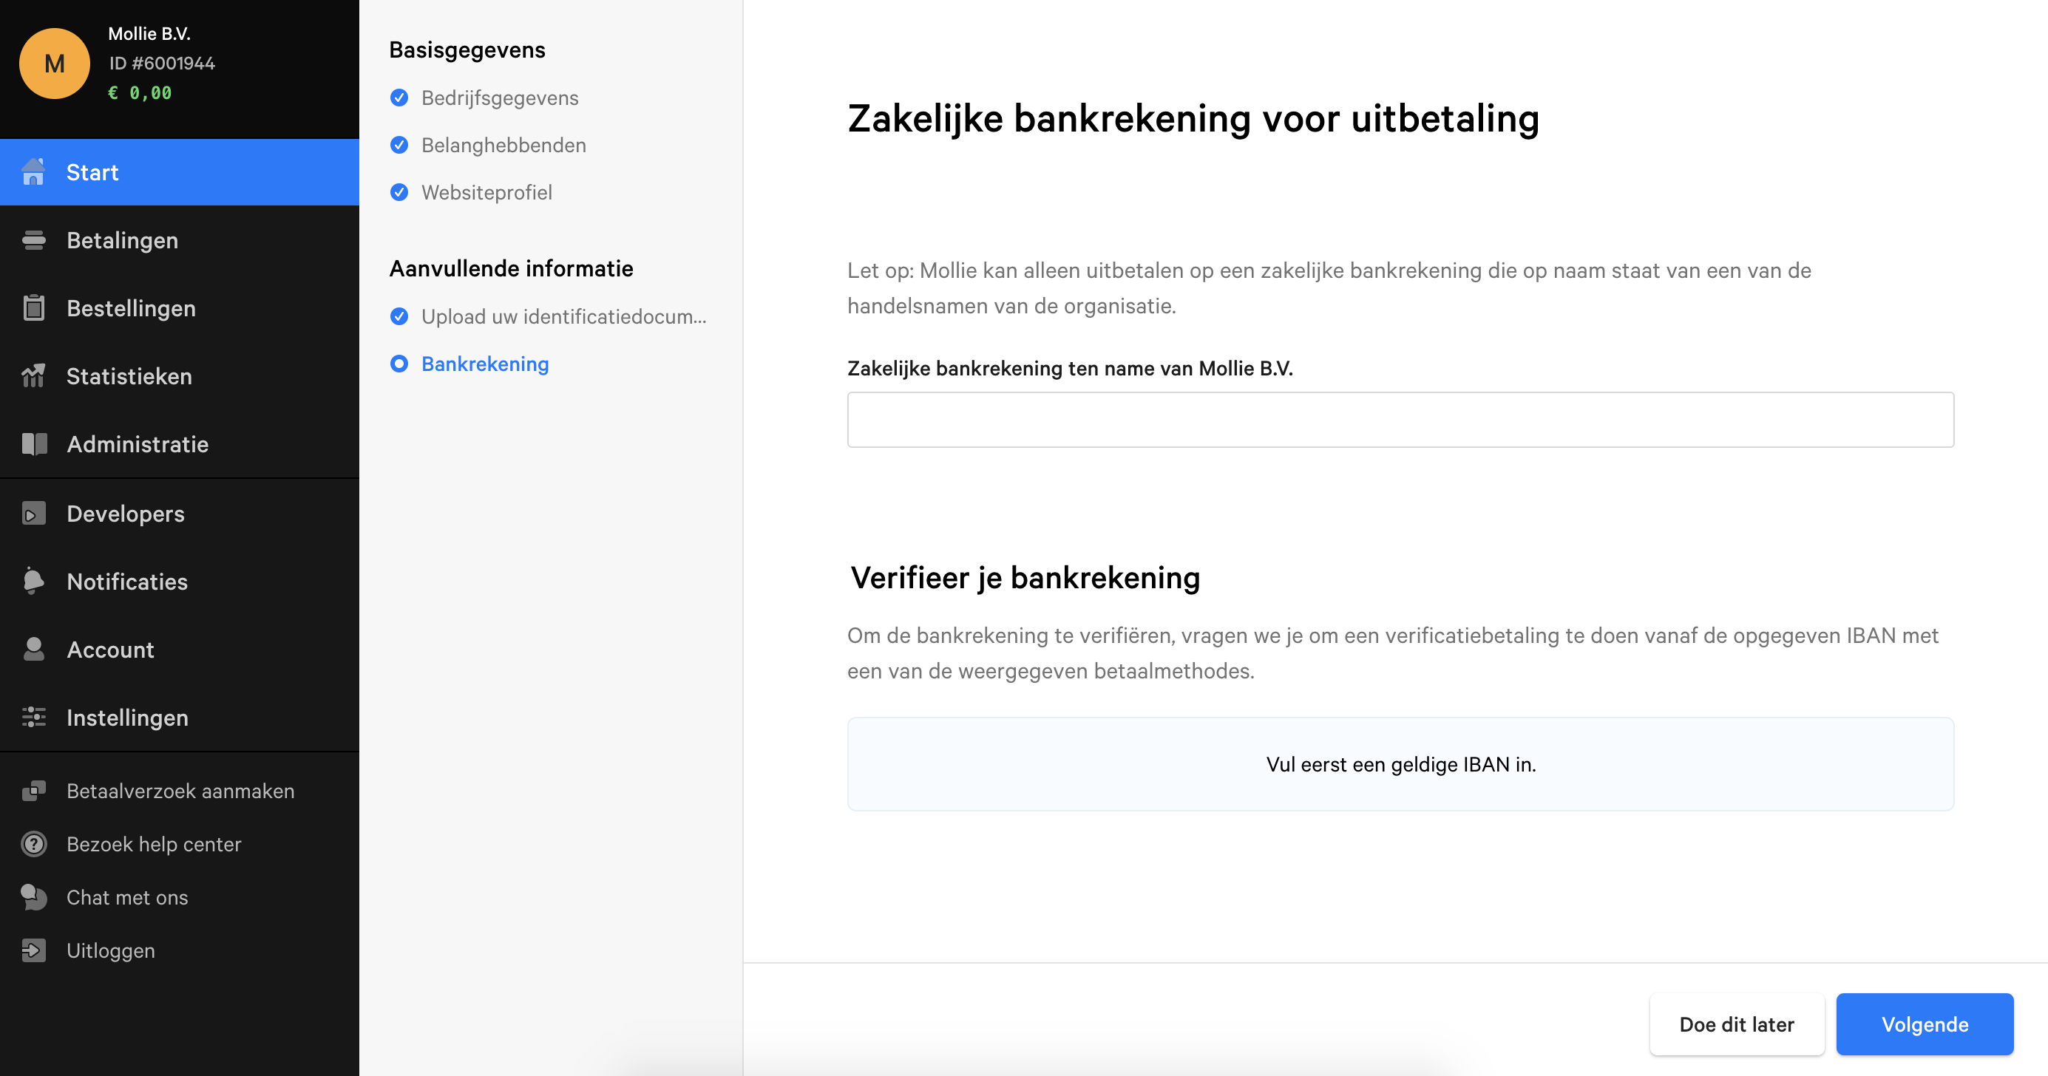
Task: Click the Verifieer je bankrekening heading
Action: 1025,578
